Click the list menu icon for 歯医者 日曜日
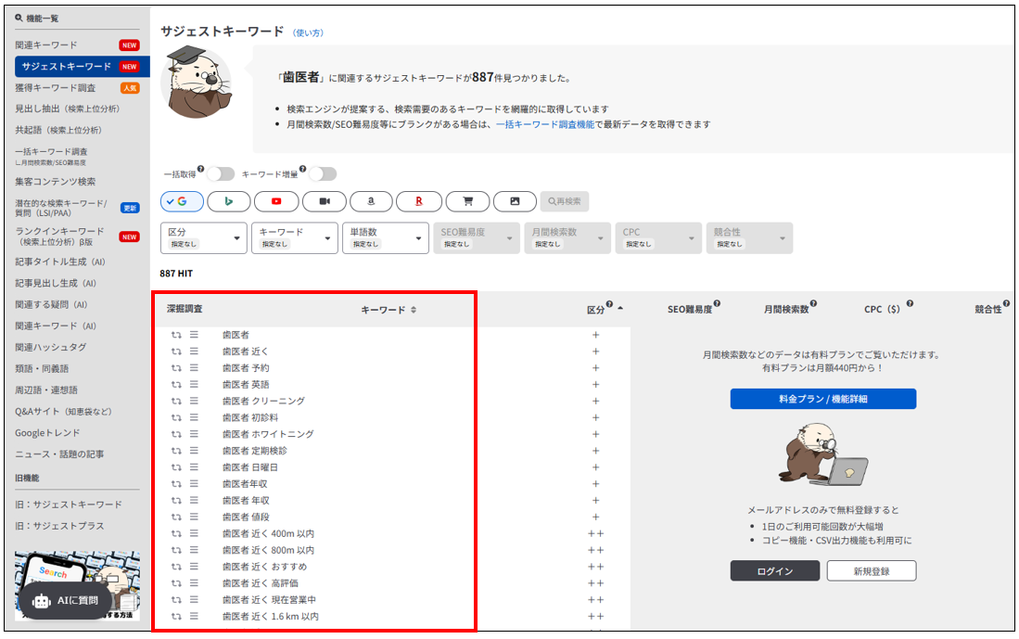 point(194,466)
